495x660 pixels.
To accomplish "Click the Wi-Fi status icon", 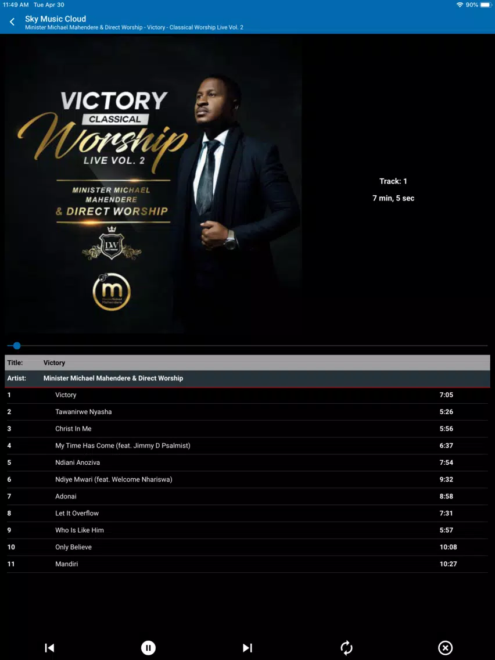I will pyautogui.click(x=460, y=5).
